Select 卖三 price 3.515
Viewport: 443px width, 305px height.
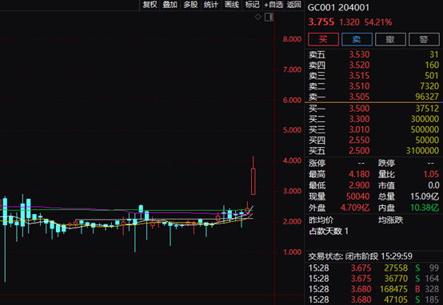tap(359, 76)
